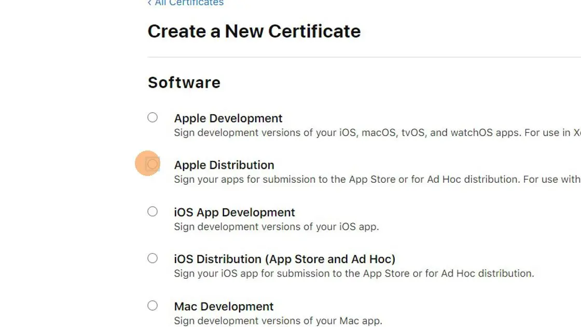The image size is (581, 327).
Task: Click the Software section heading
Action: pyautogui.click(x=184, y=82)
